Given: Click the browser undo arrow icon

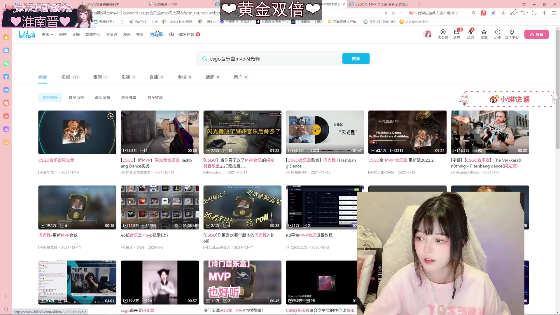Looking at the screenshot, I should (523, 13).
